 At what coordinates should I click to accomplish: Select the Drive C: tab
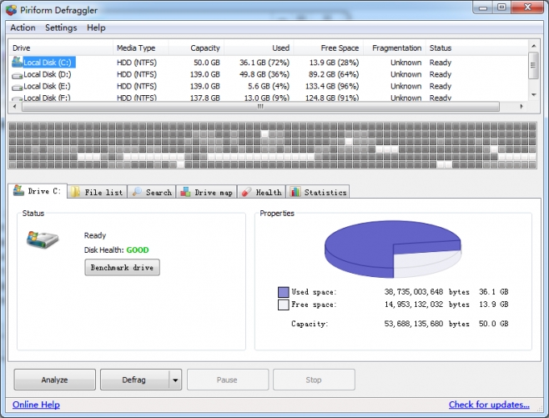point(38,191)
